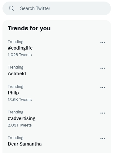Image resolution: width=118 pixels, height=153 pixels.
Task: Open the Dear Samantha trending topic
Action: click(x=25, y=144)
